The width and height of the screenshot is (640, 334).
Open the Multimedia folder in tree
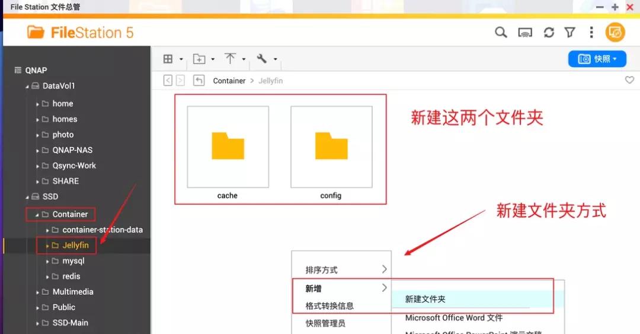(73, 292)
